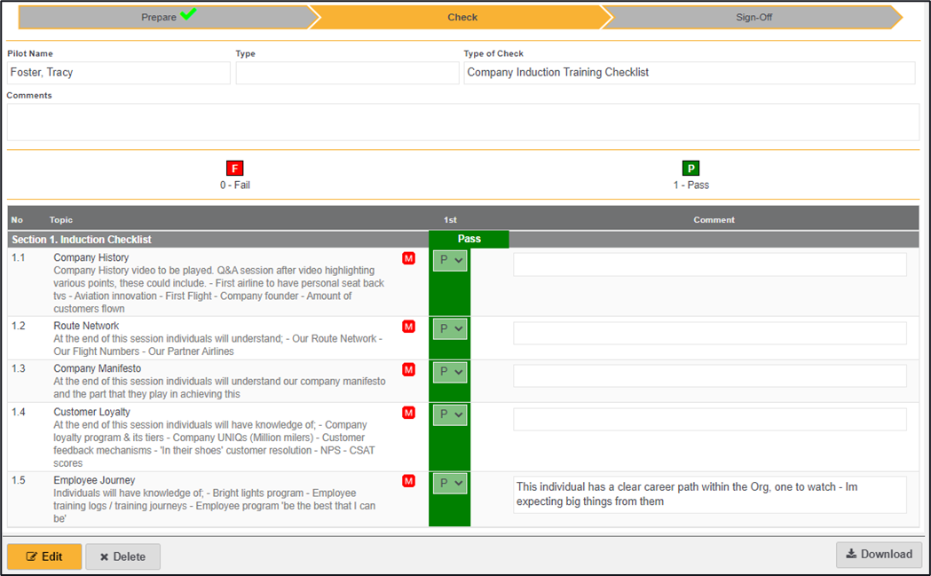
Task: Click the red M icon for Employee Journey
Action: 408,481
